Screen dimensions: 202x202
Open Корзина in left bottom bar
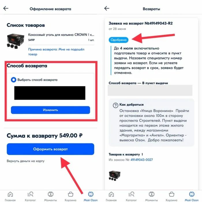[70, 197]
